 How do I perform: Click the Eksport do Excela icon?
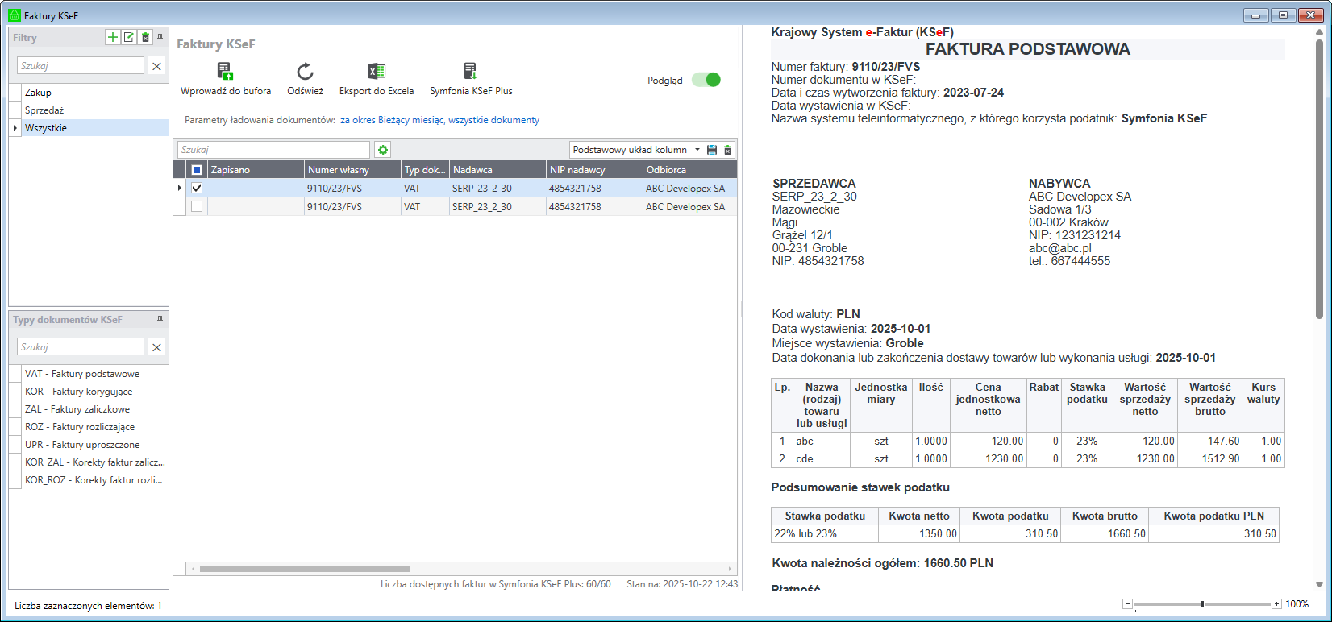[376, 72]
